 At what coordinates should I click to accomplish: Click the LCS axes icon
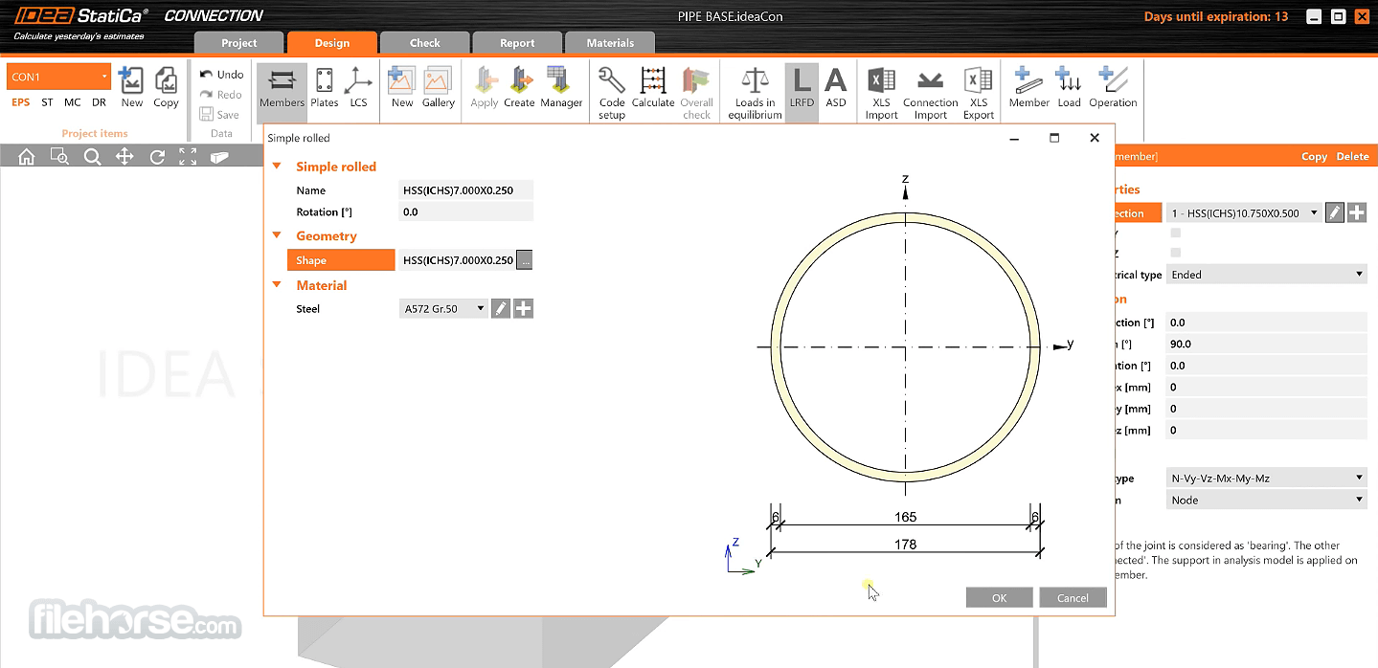point(358,87)
